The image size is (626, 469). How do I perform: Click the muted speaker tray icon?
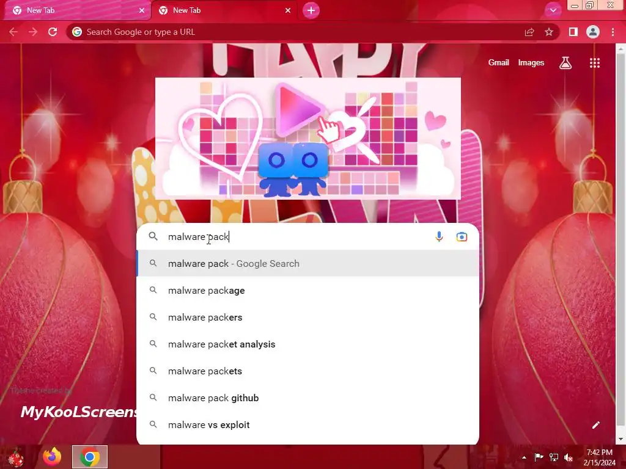(569, 457)
